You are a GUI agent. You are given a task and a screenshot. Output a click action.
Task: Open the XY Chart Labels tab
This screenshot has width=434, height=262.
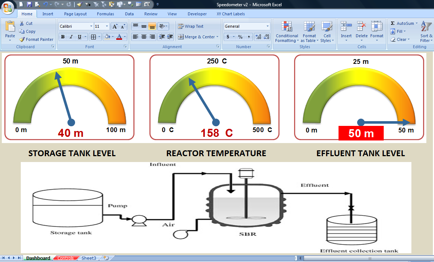pos(231,14)
